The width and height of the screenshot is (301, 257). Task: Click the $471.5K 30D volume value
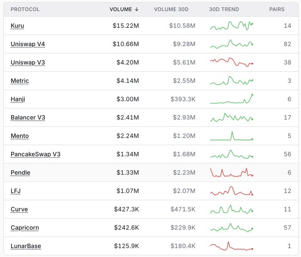183,209
